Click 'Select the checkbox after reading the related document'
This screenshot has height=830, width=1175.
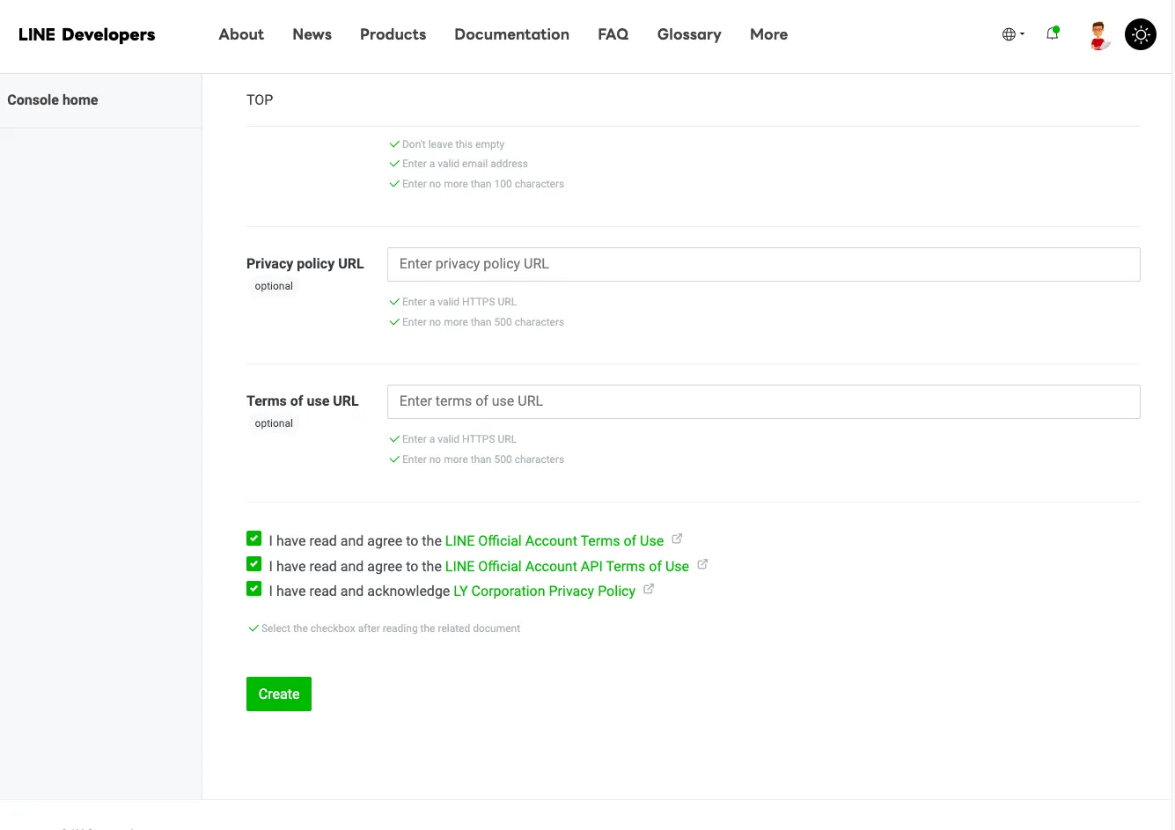tap(391, 628)
